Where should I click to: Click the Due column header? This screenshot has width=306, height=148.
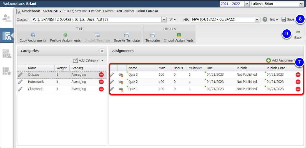click(x=220, y=68)
